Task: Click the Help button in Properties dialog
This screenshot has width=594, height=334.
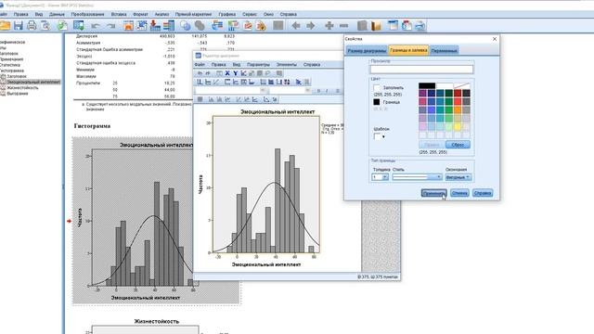Action: 483,193
